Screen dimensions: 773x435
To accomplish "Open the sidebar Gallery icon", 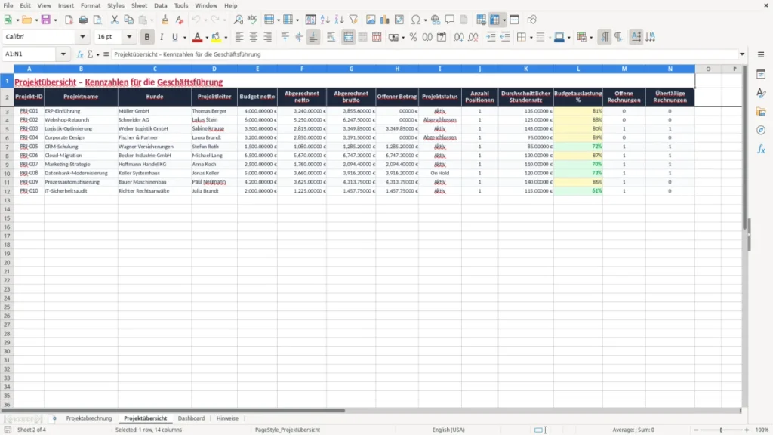I will 761,112.
